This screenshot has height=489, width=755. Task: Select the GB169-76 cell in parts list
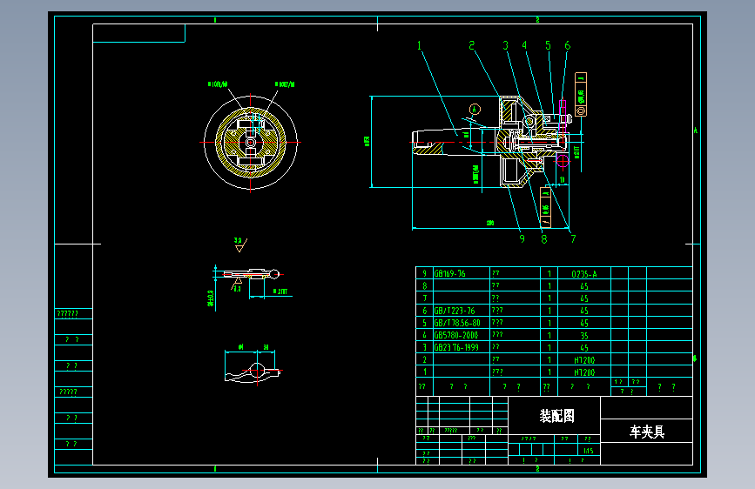tap(462, 273)
